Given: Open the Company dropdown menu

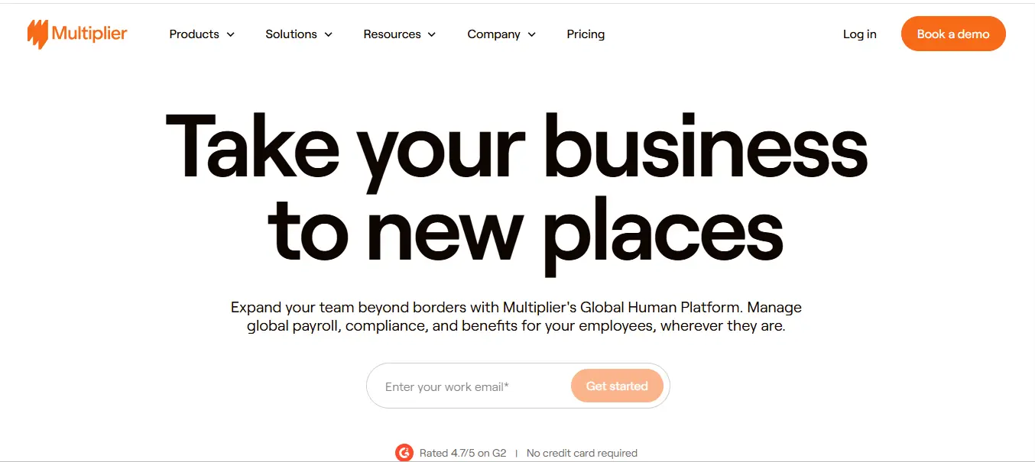Looking at the screenshot, I should click(x=494, y=34).
